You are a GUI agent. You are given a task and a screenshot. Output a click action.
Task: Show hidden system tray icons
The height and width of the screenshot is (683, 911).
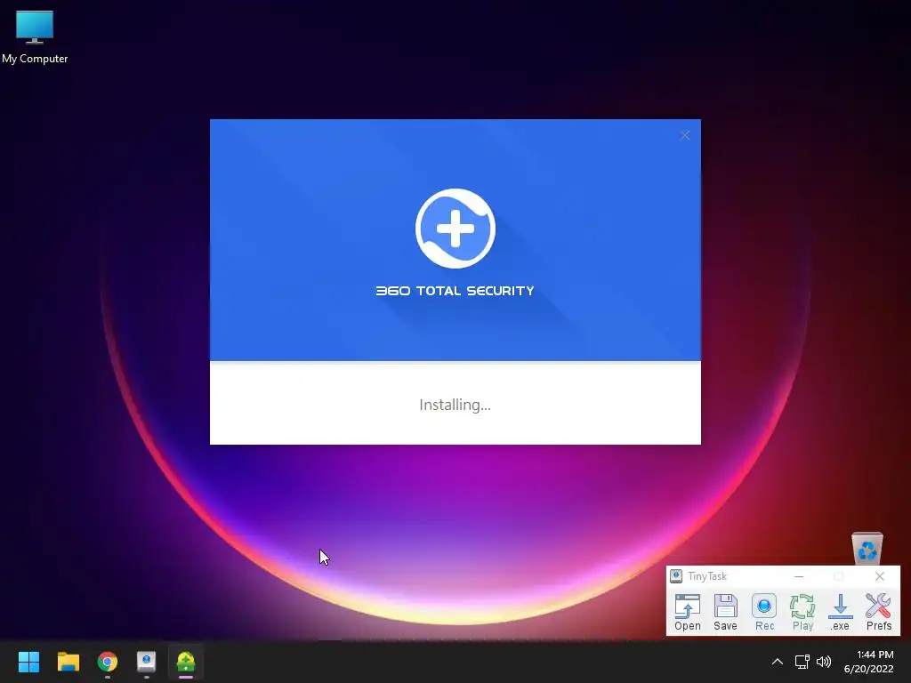click(777, 662)
